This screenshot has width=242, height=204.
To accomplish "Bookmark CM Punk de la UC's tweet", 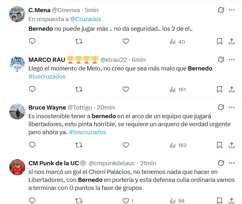I will [220, 201].
